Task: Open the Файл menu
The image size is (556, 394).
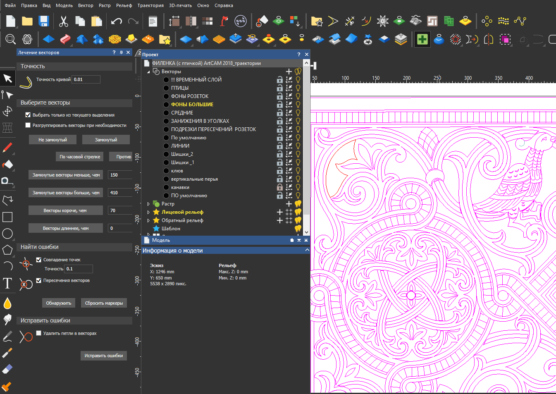Action: pyautogui.click(x=10, y=5)
